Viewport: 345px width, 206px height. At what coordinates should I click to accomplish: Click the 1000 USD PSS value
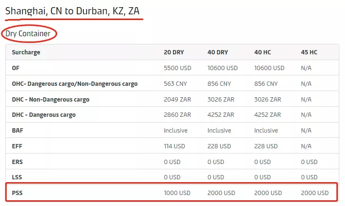[177, 193]
